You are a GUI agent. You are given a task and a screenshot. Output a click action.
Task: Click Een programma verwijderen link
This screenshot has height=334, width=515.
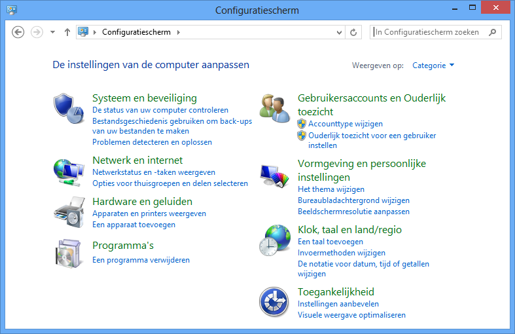[x=141, y=260]
